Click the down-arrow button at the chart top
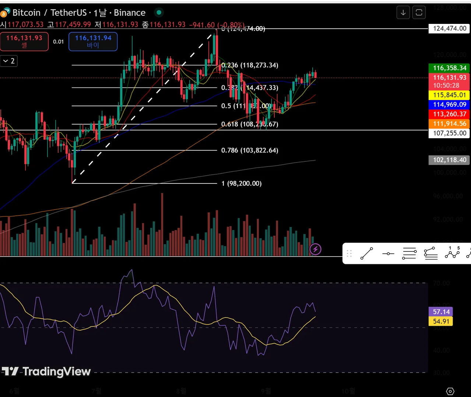Screen dimensions: 471x397 point(403,12)
